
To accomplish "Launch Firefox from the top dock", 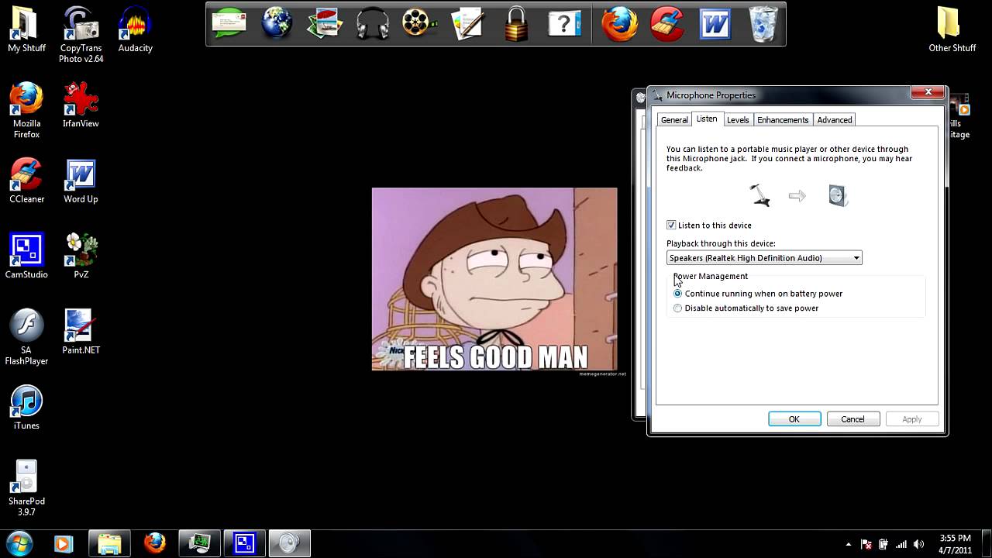I will [x=619, y=23].
